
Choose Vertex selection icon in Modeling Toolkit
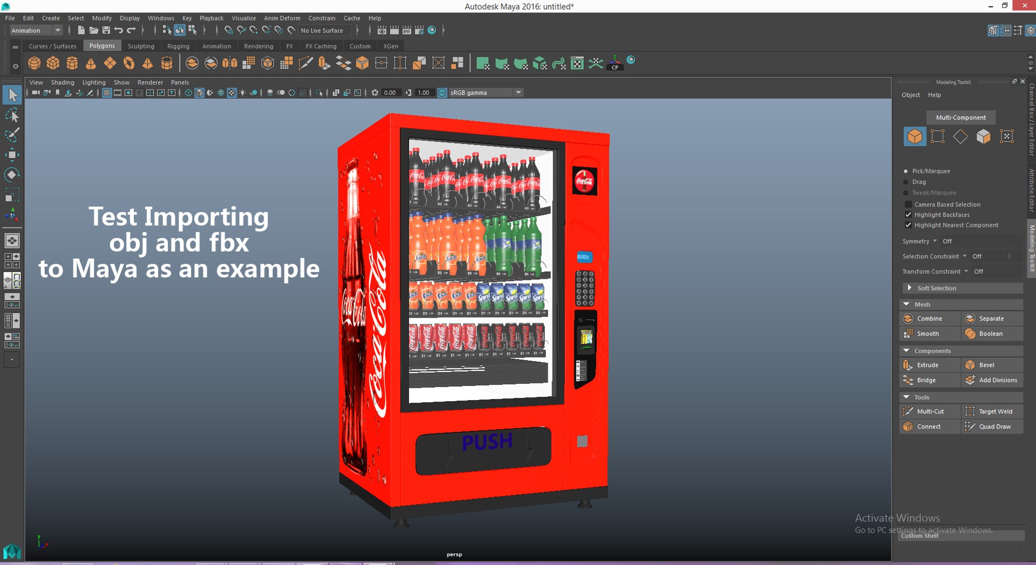coord(938,136)
